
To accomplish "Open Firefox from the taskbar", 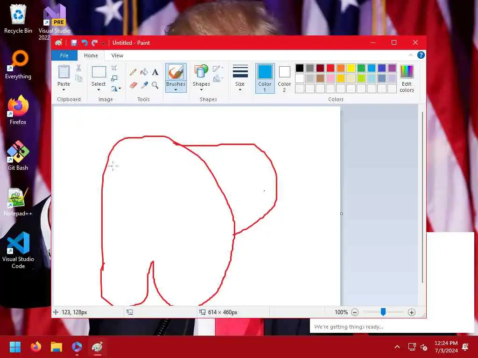I will tap(36, 347).
